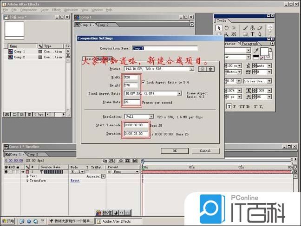Create new folder in Project window
This screenshot has height=226, width=301.
(x=14, y=115)
